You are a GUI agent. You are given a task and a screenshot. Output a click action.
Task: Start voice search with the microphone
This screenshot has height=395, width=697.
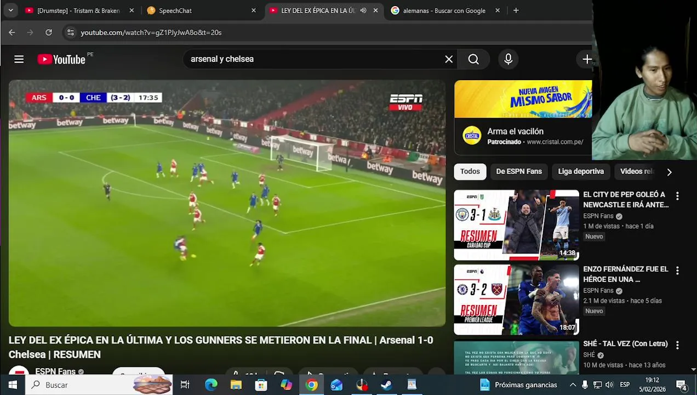tap(509, 59)
